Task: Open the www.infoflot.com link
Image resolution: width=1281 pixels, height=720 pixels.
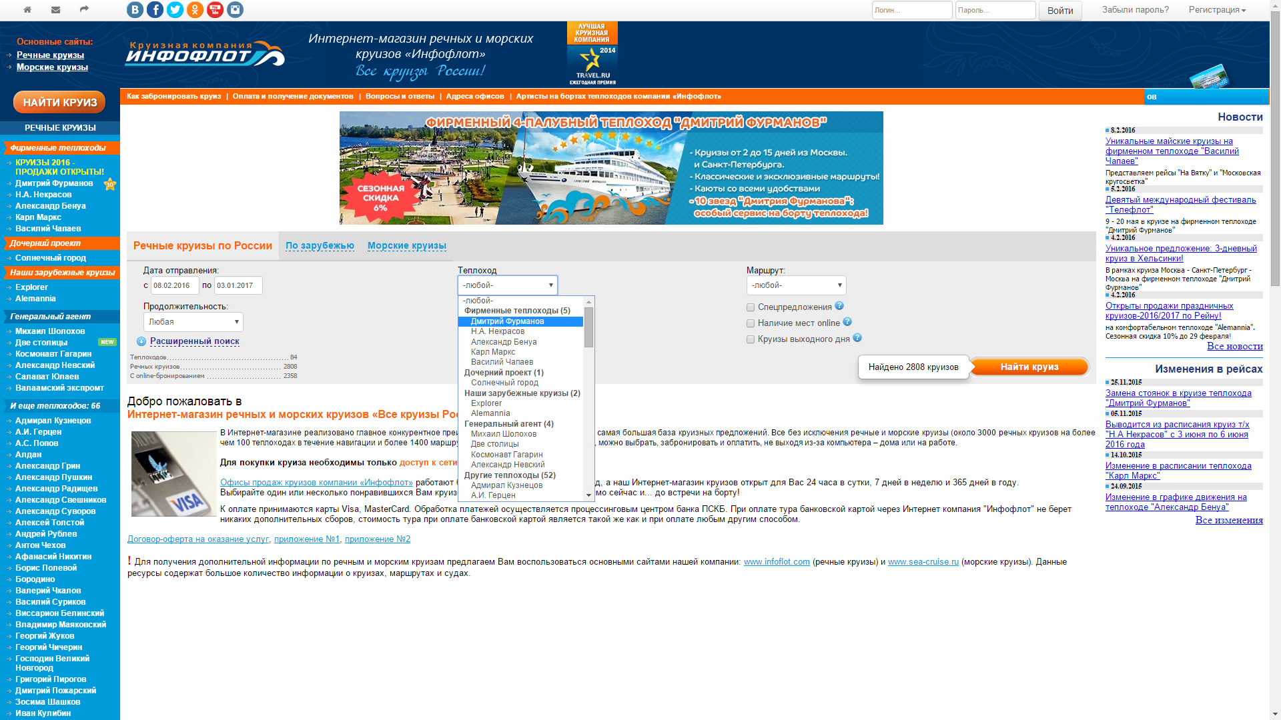Action: pyautogui.click(x=777, y=562)
